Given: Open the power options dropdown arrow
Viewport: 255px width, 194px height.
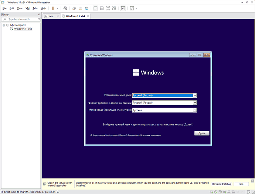Looking at the screenshot, I should click(57, 8).
